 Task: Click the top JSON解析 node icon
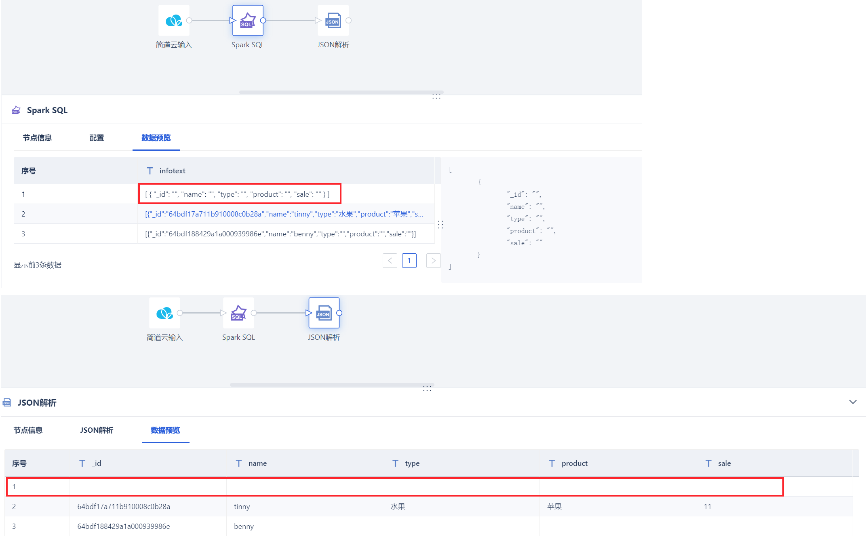point(333,21)
